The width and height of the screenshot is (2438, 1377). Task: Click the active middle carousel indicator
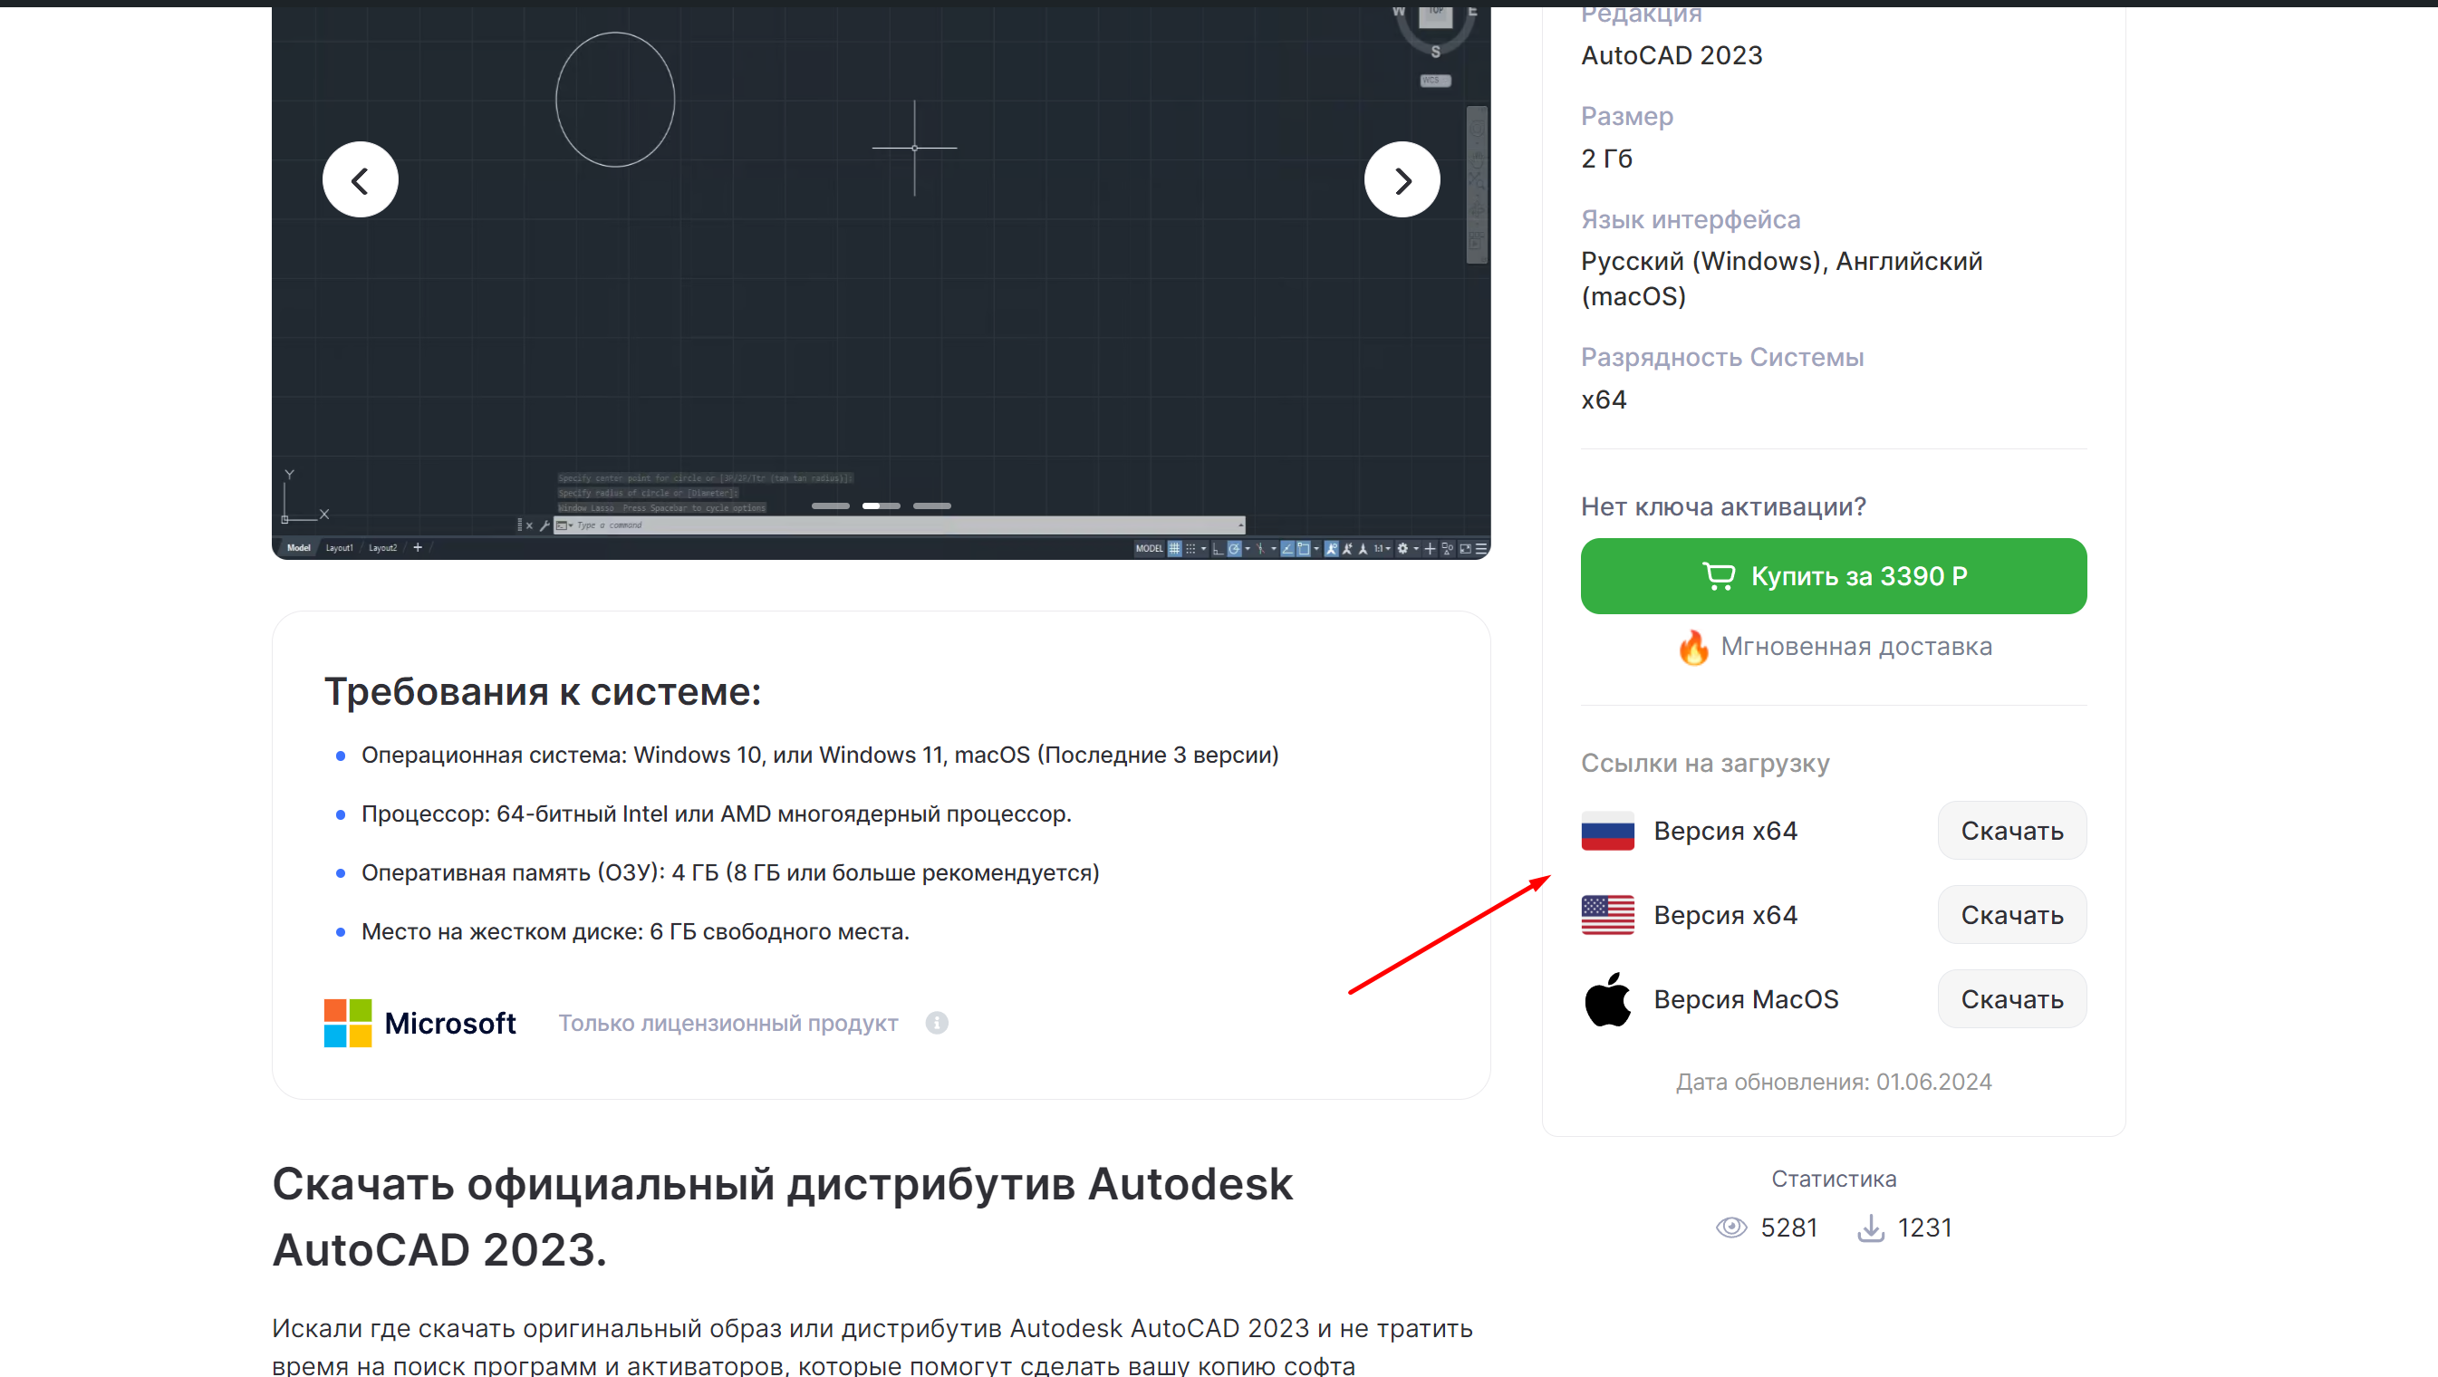[882, 506]
